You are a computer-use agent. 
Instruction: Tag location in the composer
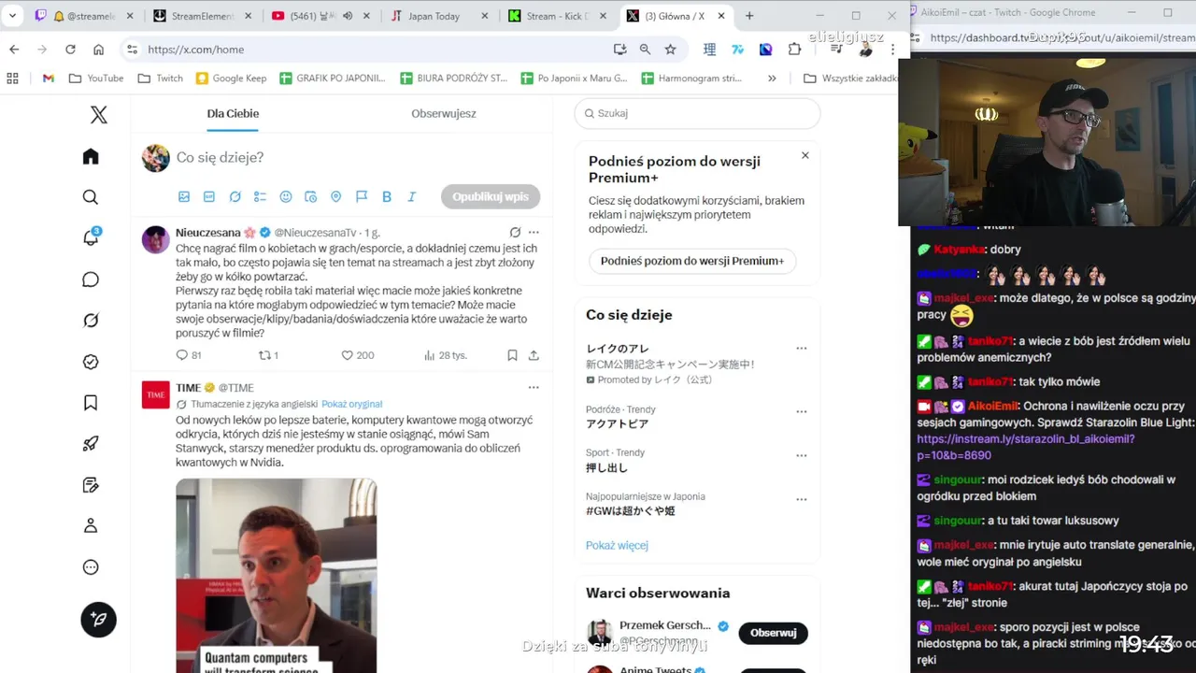pos(336,197)
